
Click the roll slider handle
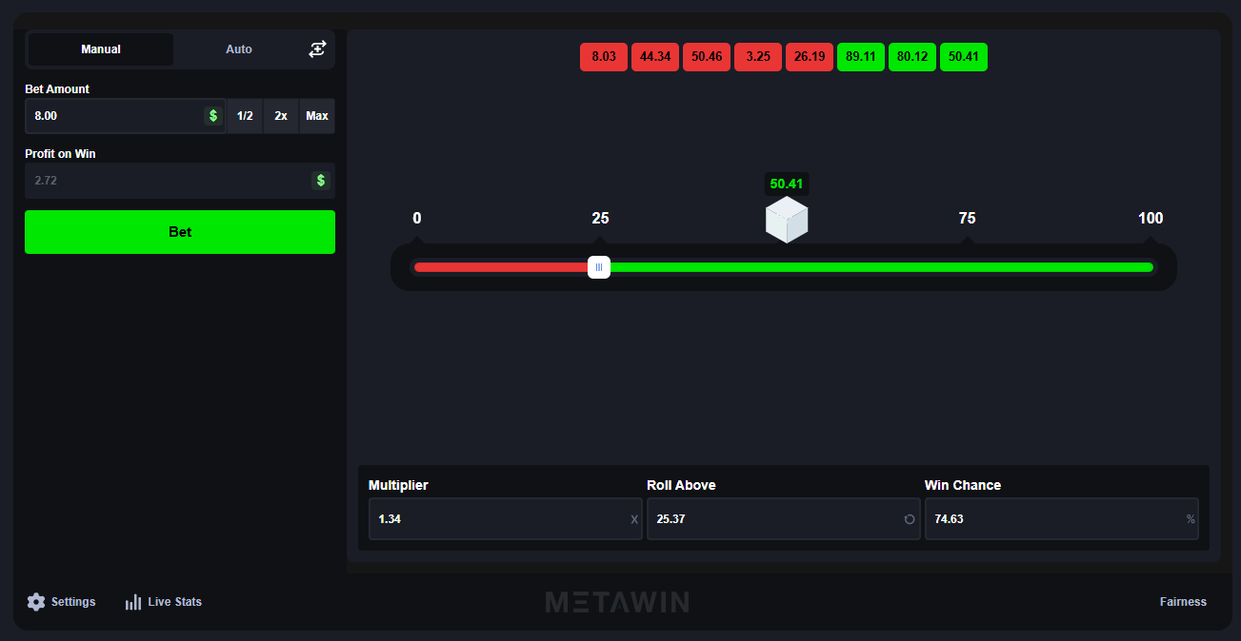click(x=599, y=267)
